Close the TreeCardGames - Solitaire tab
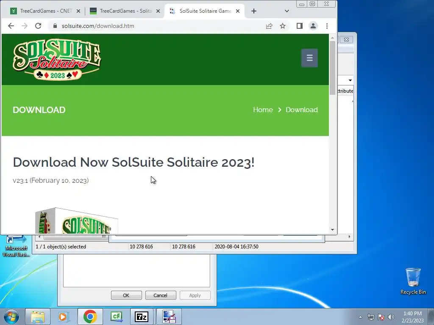Image resolution: width=434 pixels, height=325 pixels. [158, 11]
